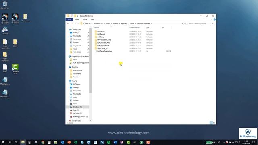Open the CATCache folder
This screenshot has height=145, width=258.
(x=101, y=31)
